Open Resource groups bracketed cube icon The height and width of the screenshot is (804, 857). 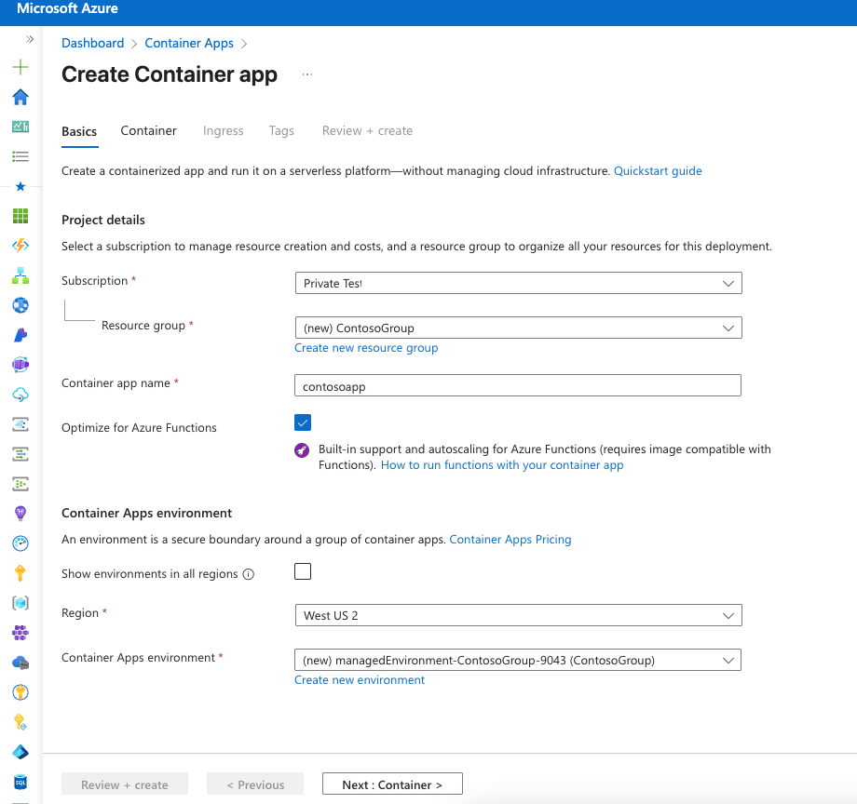click(20, 603)
